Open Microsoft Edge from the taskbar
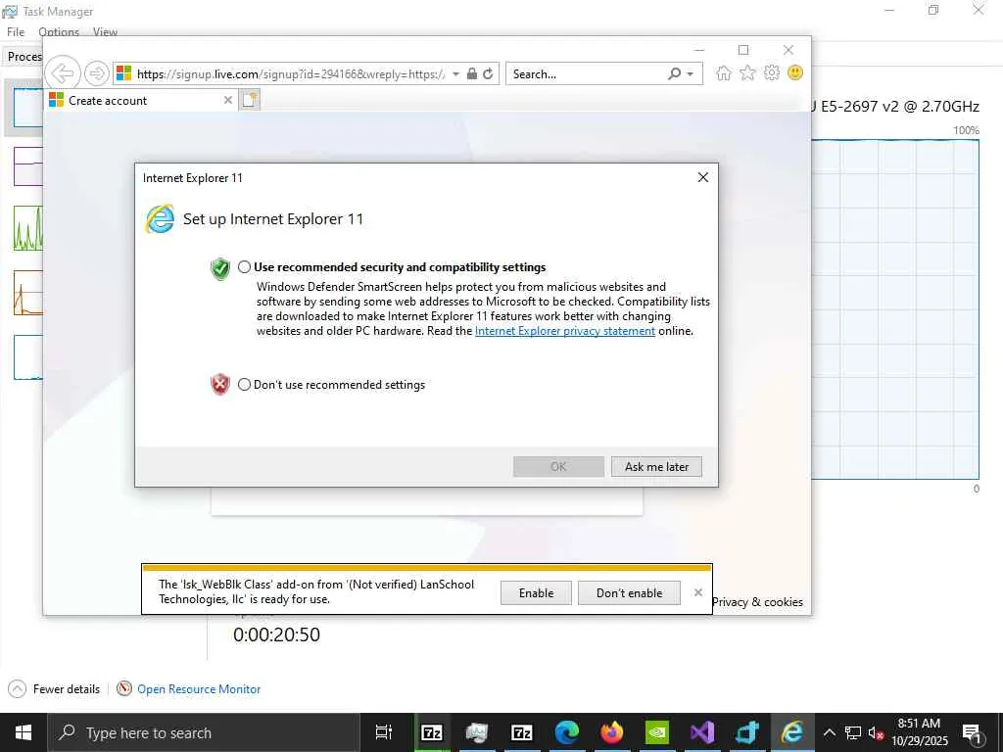1003x752 pixels. point(567,732)
